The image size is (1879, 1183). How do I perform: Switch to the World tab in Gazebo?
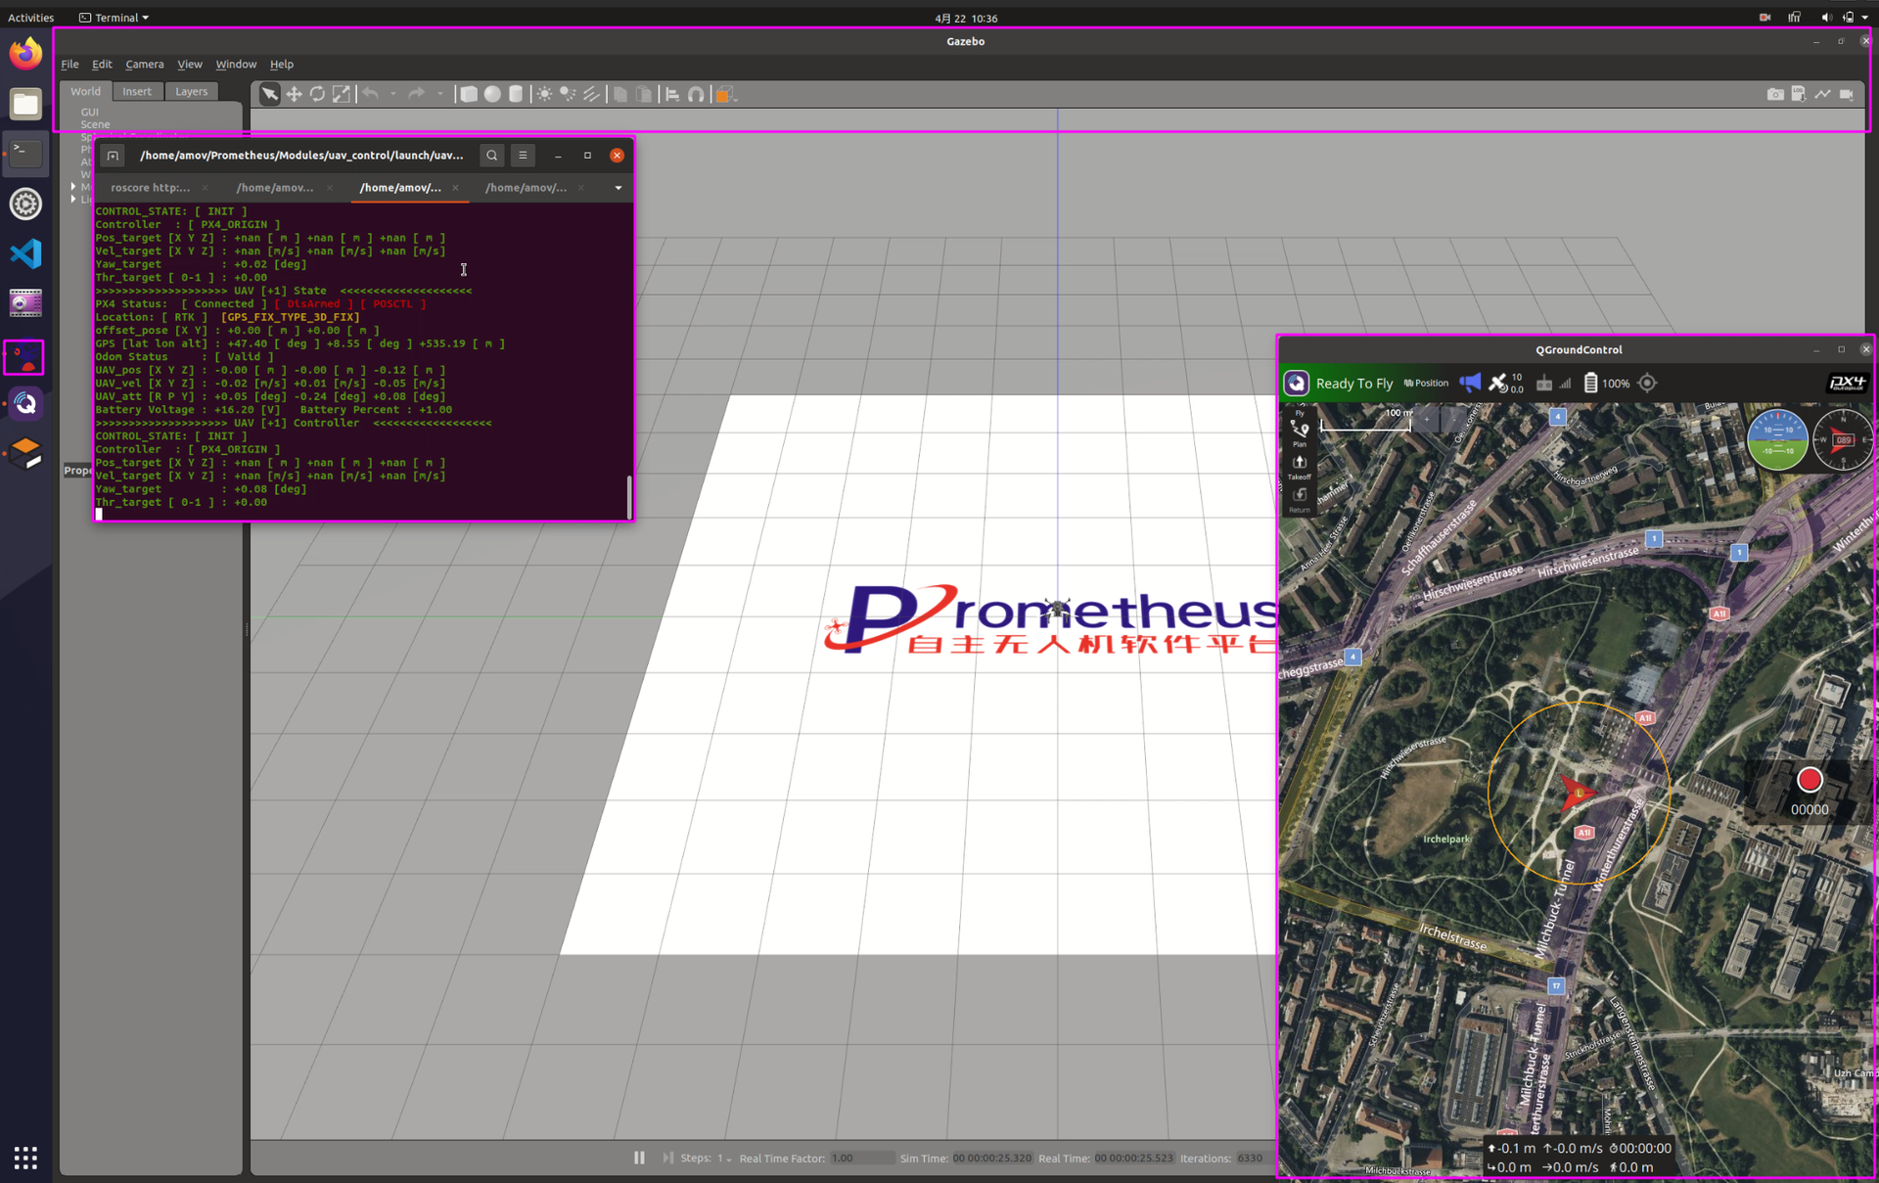click(85, 91)
